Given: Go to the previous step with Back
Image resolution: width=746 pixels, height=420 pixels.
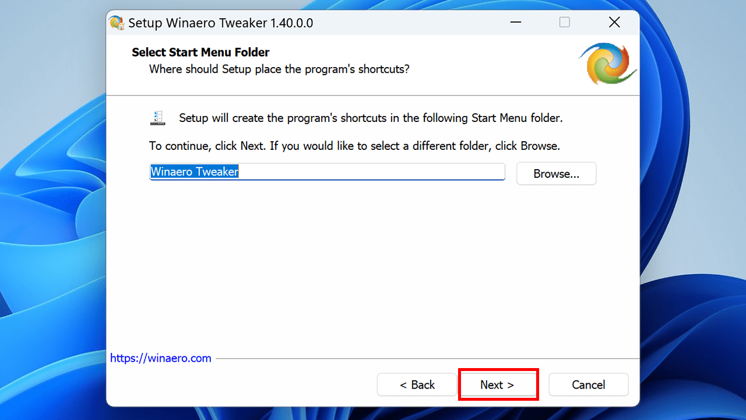Looking at the screenshot, I should coord(417,385).
